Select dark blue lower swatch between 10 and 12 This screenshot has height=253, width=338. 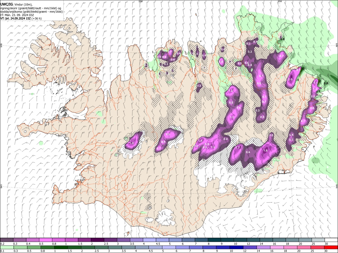point(236,247)
